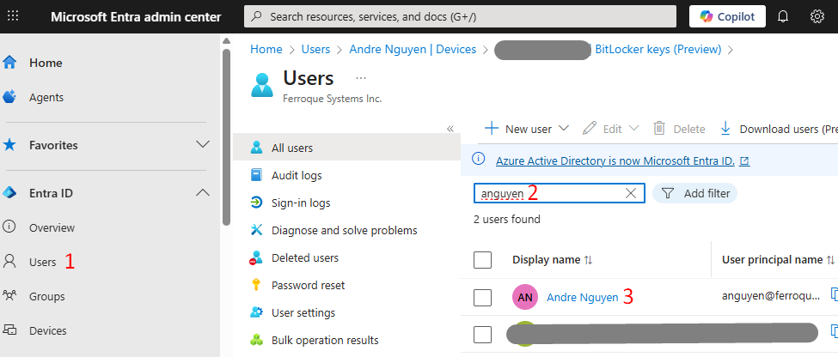Click the Audit logs icon
This screenshot has width=838, height=357.
click(x=256, y=175)
